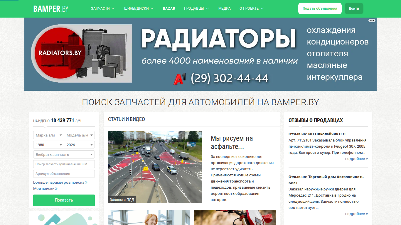This screenshot has height=225, width=401.
Task: Open review on Торговый дом Автозапчасть Бел I
Action: coord(326,180)
